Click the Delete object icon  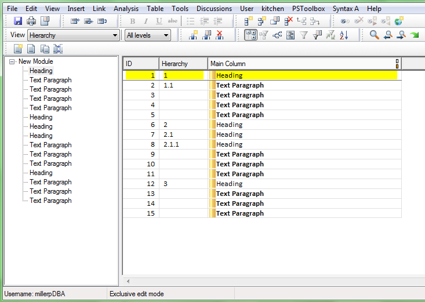(289, 21)
